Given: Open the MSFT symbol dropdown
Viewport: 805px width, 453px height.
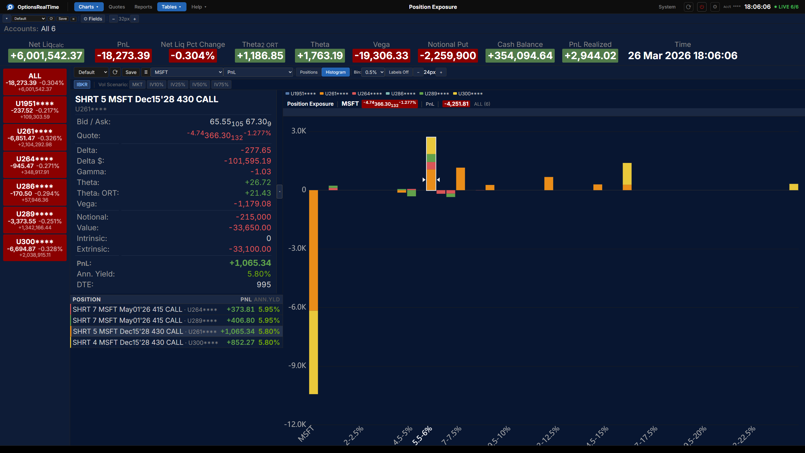Looking at the screenshot, I should tap(187, 72).
